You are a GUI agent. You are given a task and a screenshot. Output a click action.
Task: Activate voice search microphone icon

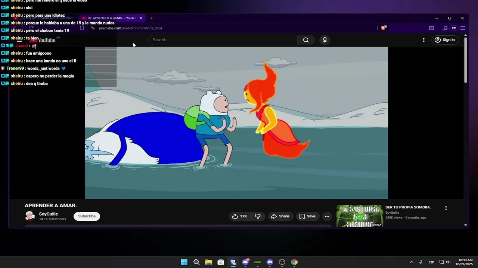pyautogui.click(x=325, y=40)
